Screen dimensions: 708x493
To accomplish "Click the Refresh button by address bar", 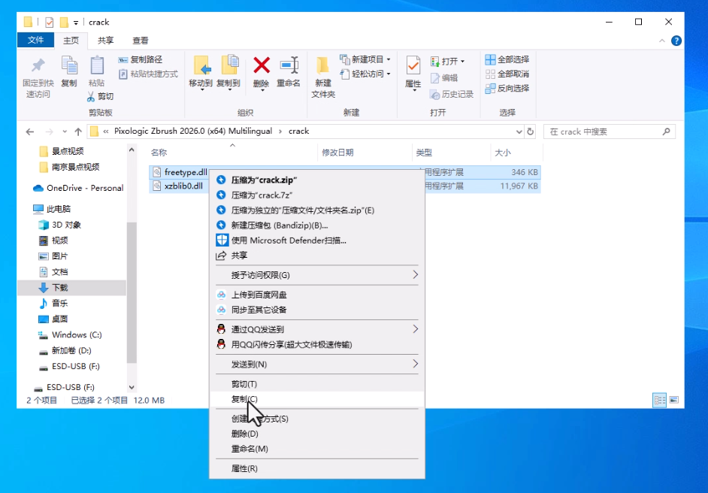I will 531,132.
